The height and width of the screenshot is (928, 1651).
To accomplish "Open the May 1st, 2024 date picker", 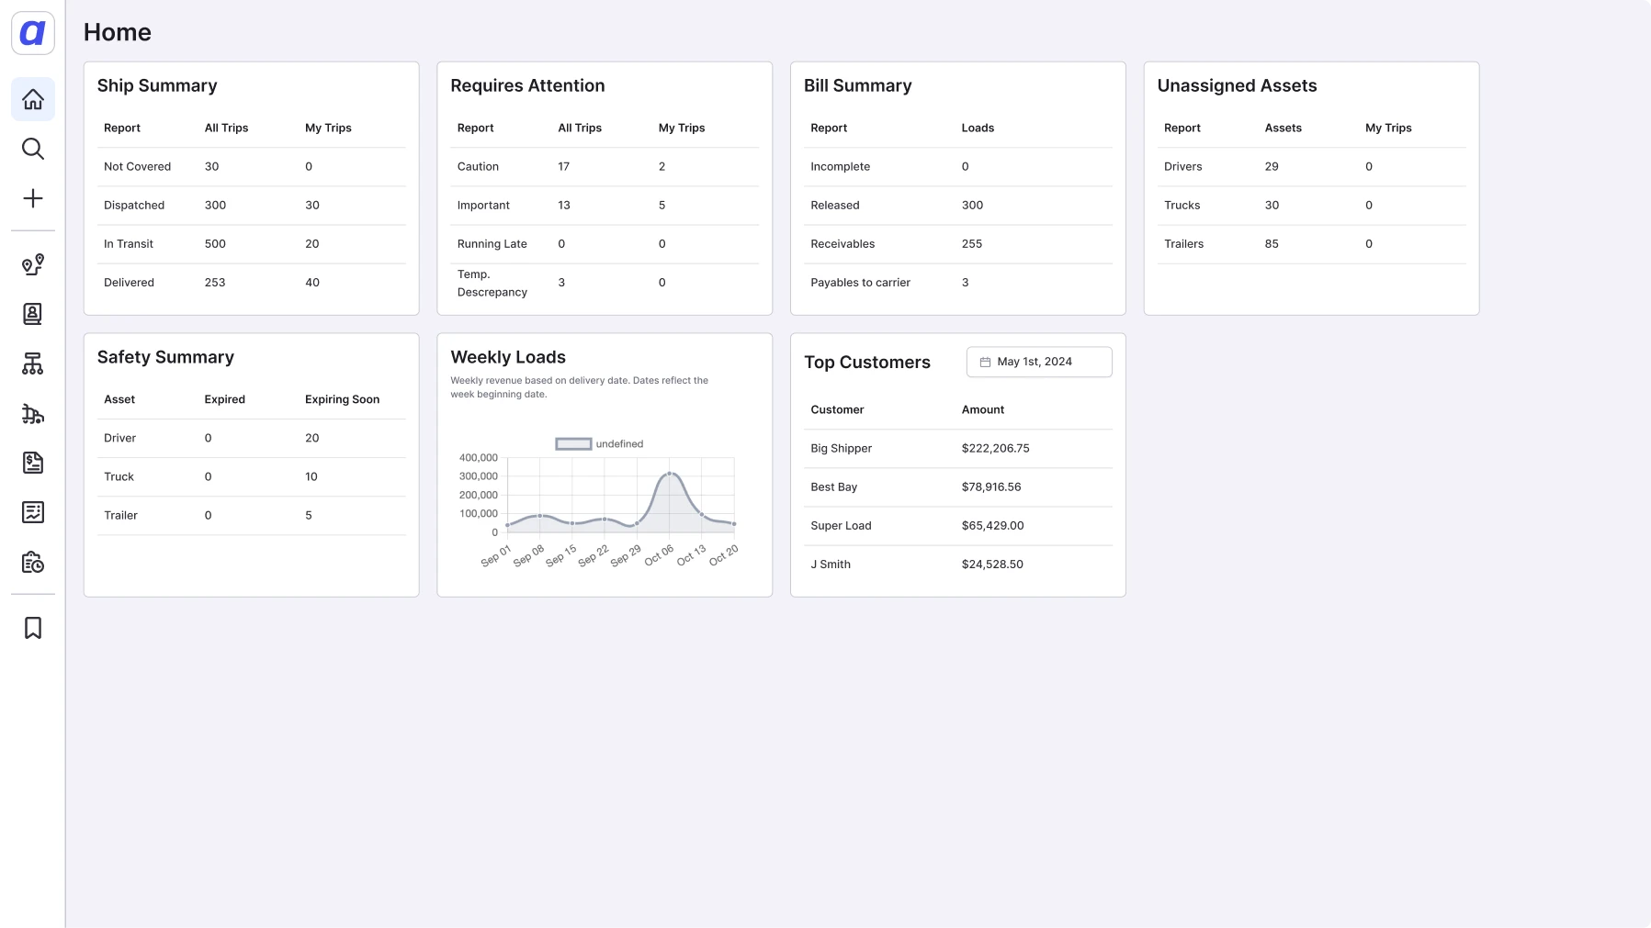I will [x=1039, y=362].
